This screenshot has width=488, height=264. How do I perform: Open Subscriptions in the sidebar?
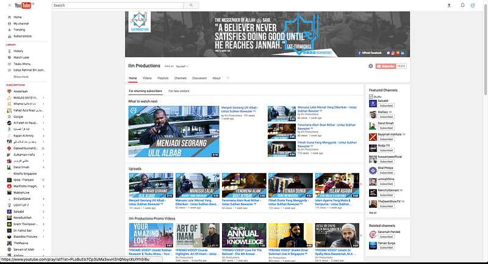click(23, 36)
